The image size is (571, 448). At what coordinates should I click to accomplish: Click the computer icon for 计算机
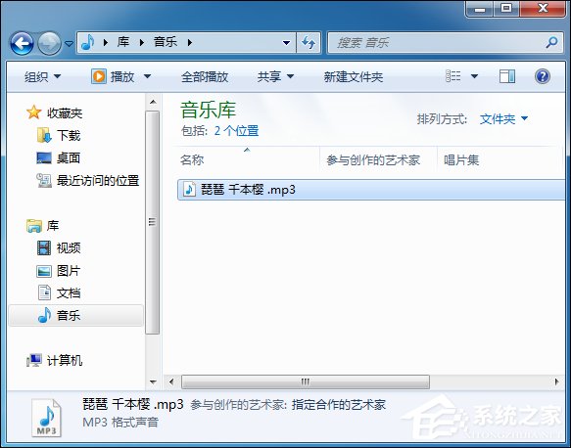(34, 360)
